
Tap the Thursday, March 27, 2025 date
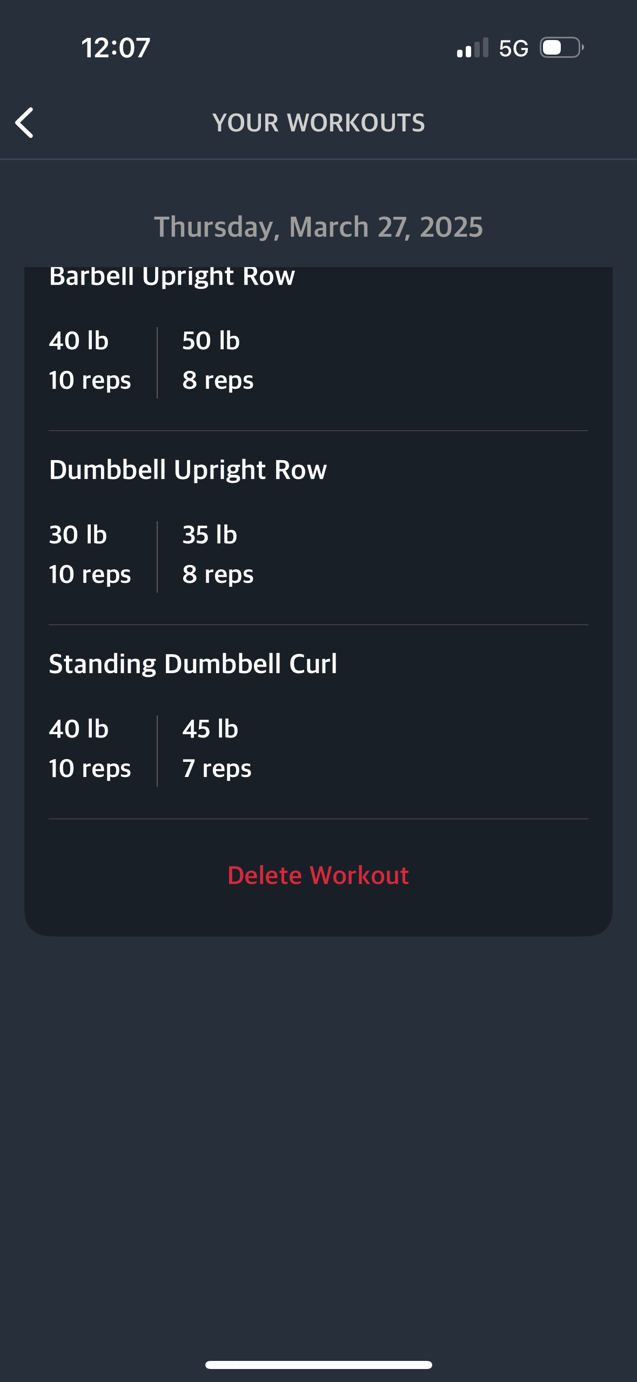(318, 227)
